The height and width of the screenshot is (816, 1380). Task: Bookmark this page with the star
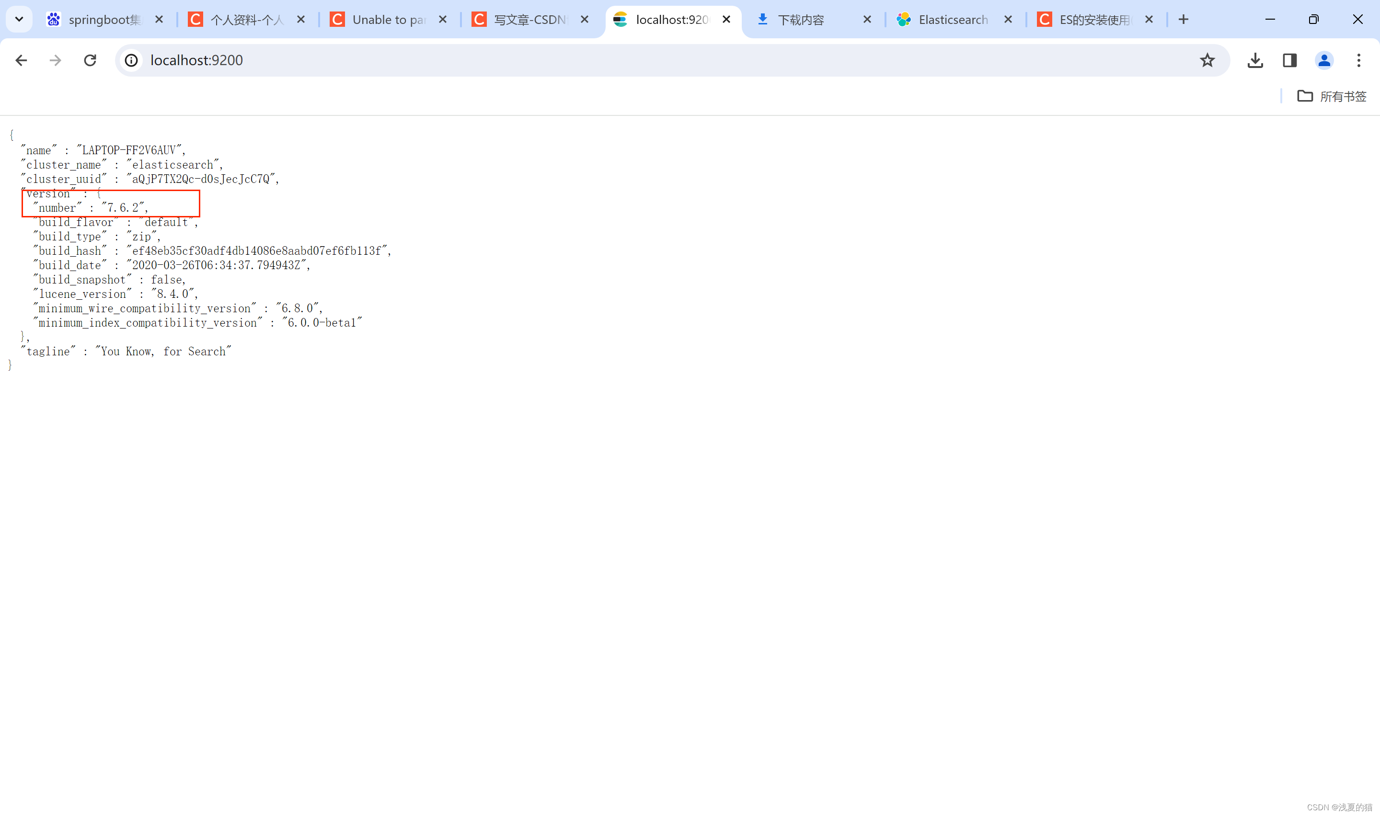coord(1207,60)
